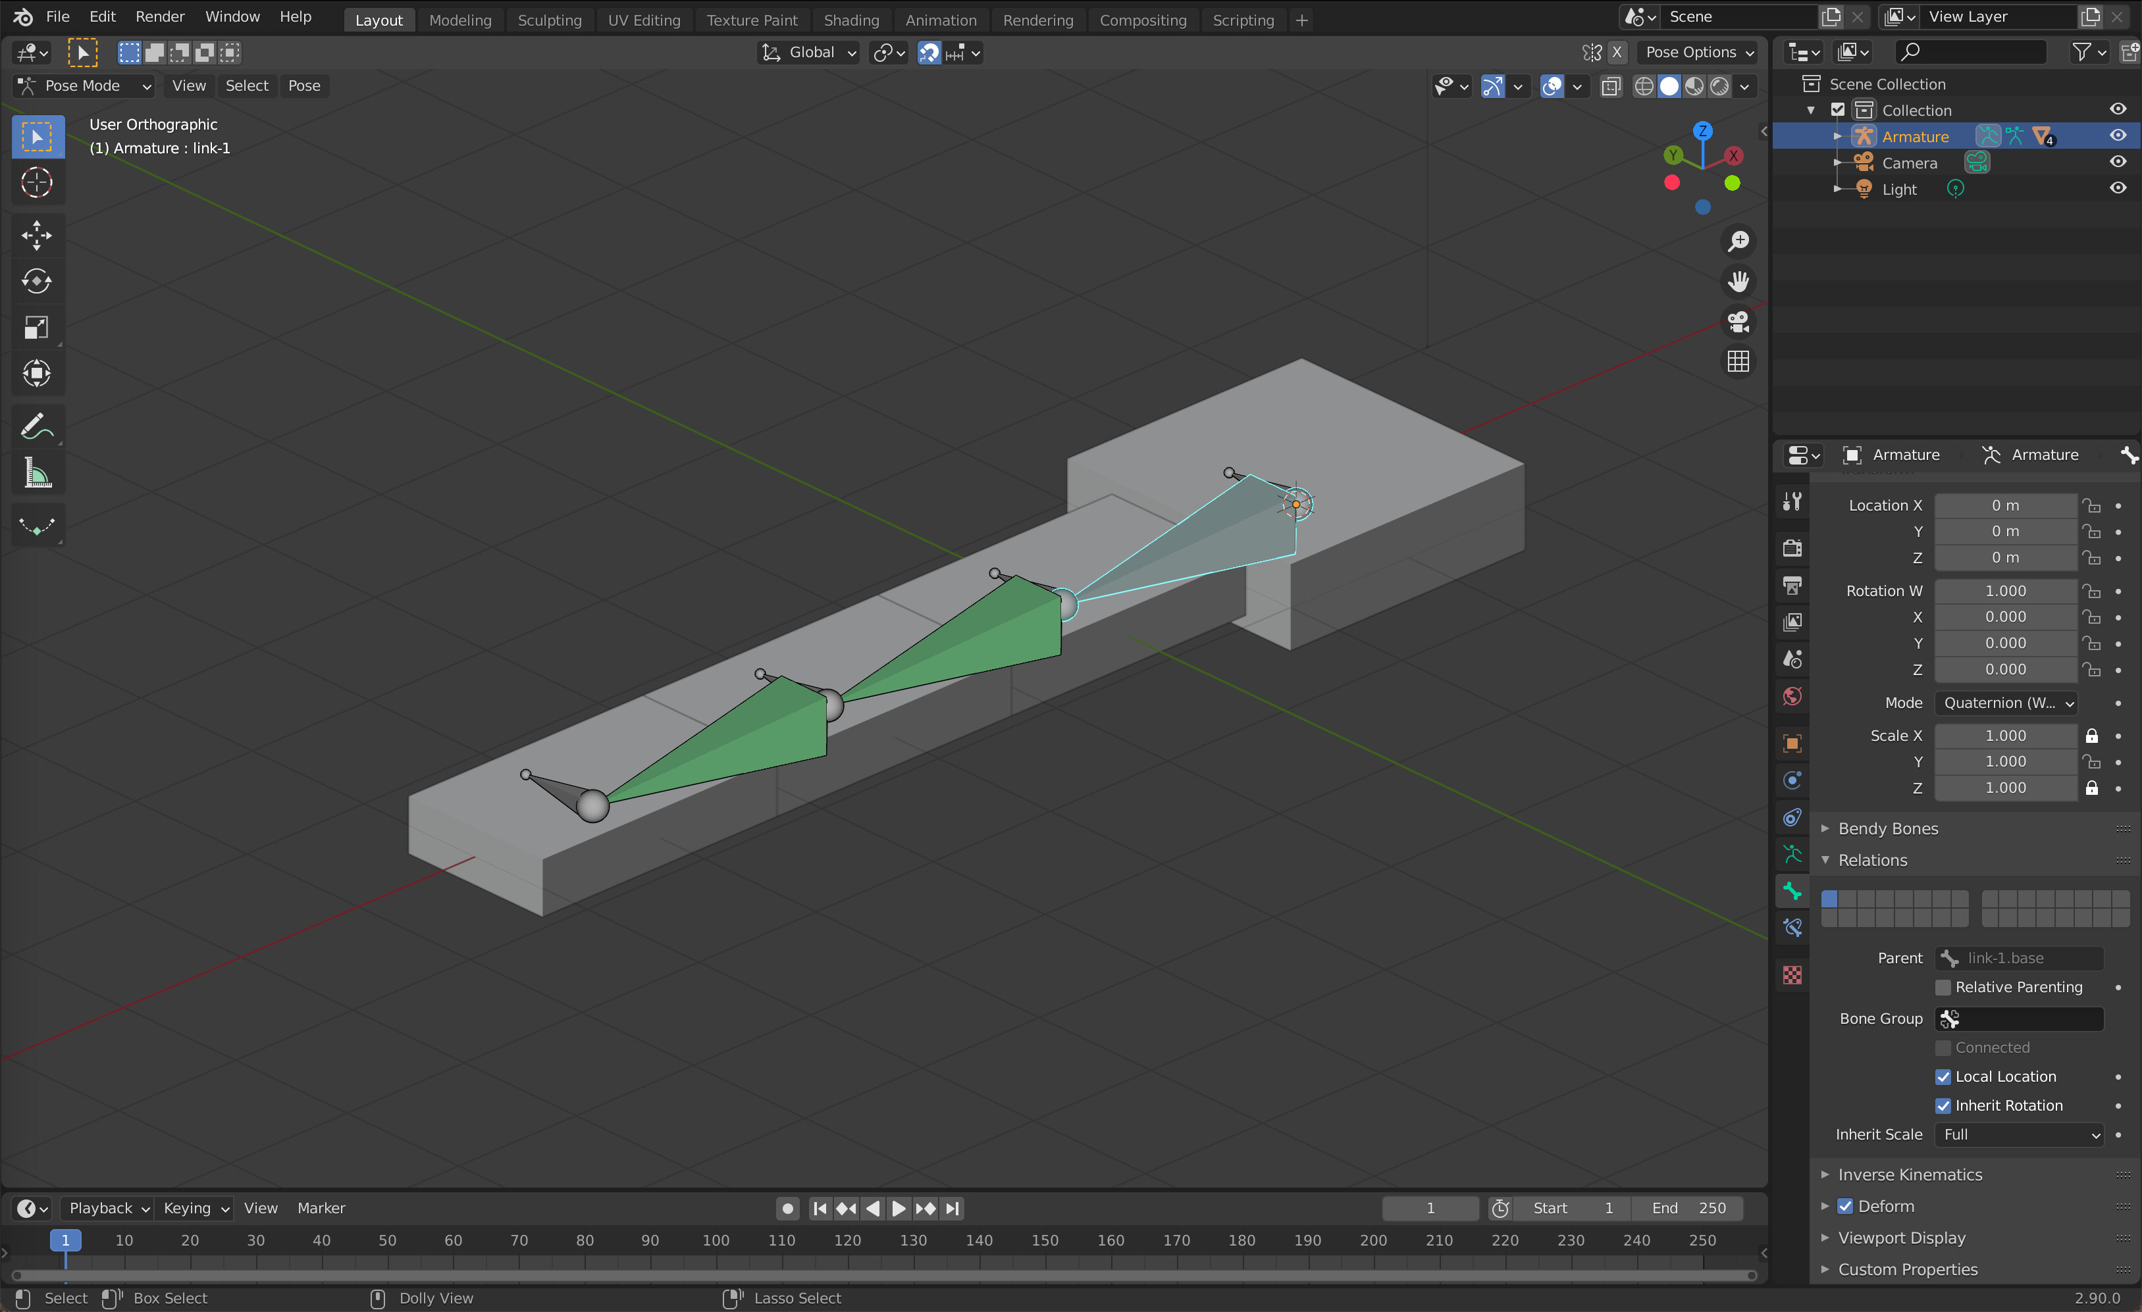Select the Measure tool
The width and height of the screenshot is (2142, 1312).
coord(36,474)
